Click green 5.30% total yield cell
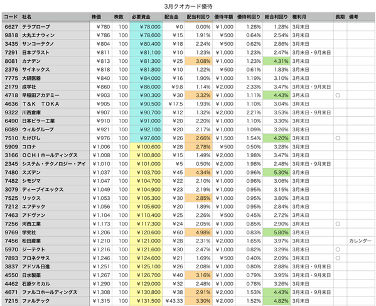Image resolution: width=376 pixels, height=306 pixels. point(276,172)
